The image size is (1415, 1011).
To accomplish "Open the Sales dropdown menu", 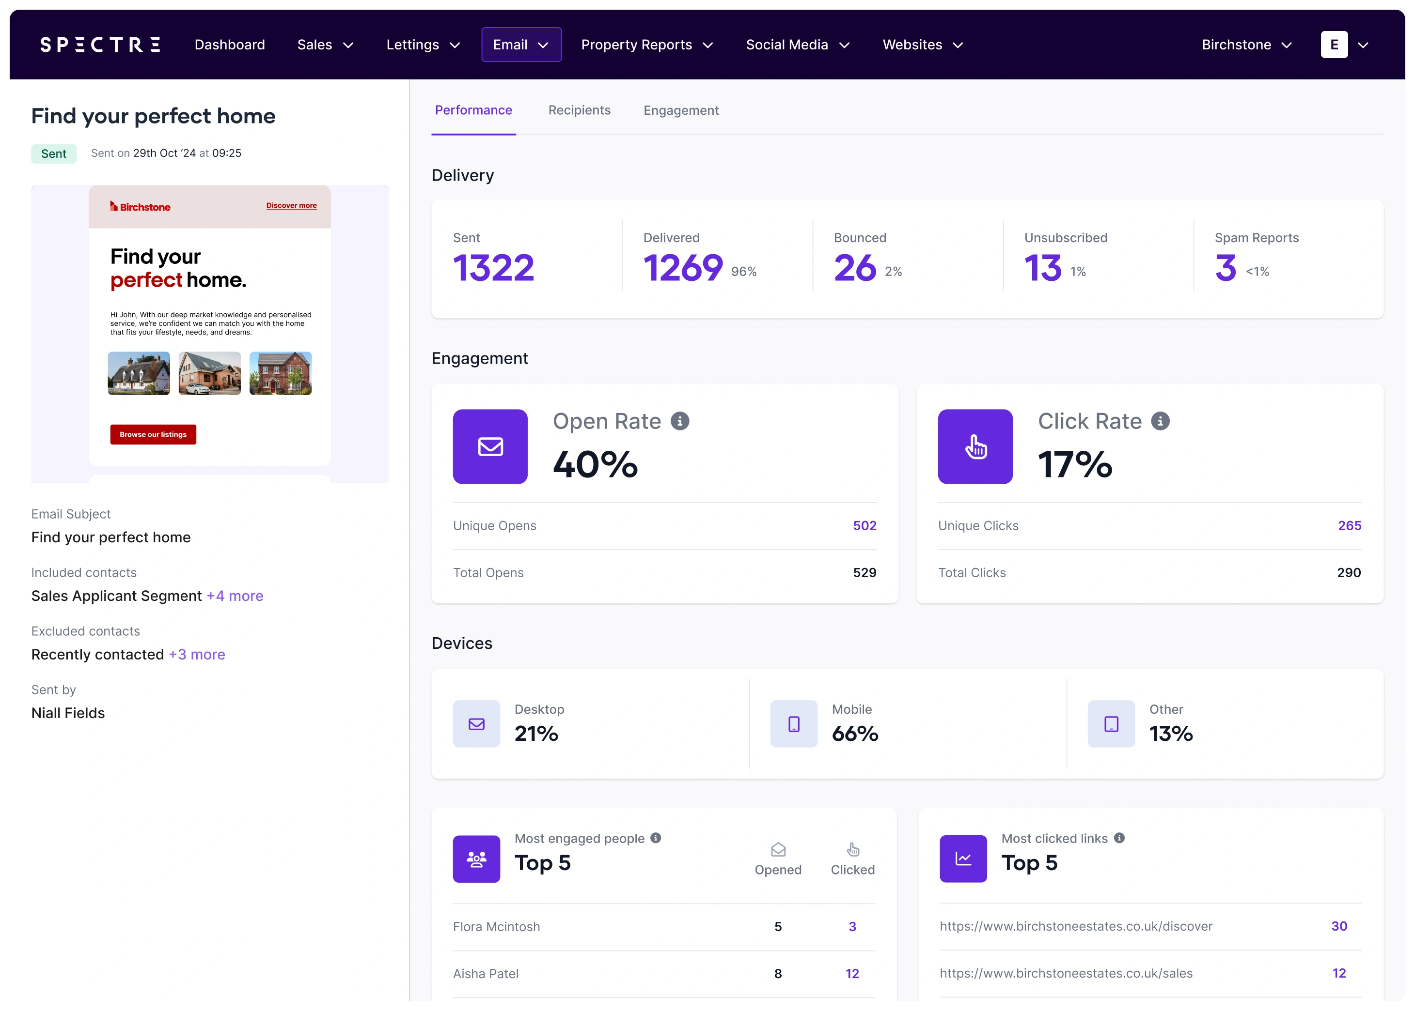I will click(x=325, y=45).
